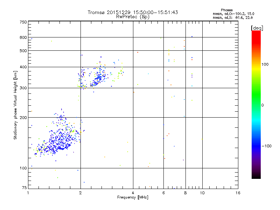Click the '[deg]' colorbar unit label
Viewport: 280px width, 210px height.
[x=257, y=28]
